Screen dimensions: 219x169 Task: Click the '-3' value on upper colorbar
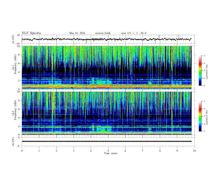204,56
